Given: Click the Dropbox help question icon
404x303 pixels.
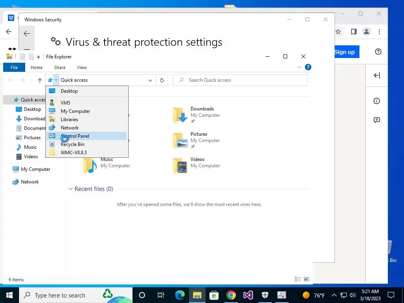Looking at the screenshot, I should [x=378, y=52].
